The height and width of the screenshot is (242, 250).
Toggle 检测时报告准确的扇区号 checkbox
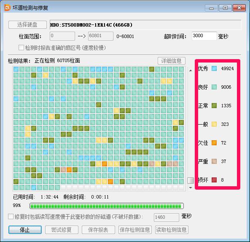tap(21, 47)
